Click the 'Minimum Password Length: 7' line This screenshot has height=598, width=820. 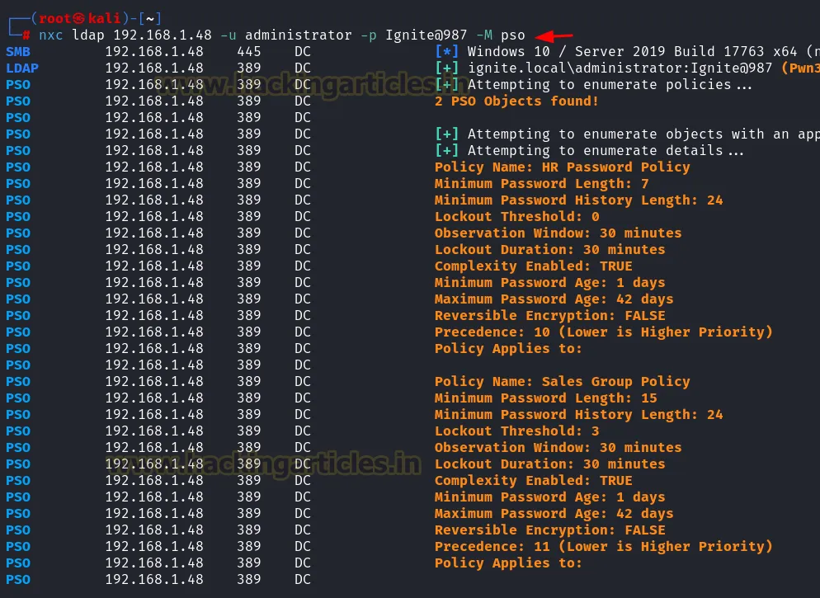541,184
